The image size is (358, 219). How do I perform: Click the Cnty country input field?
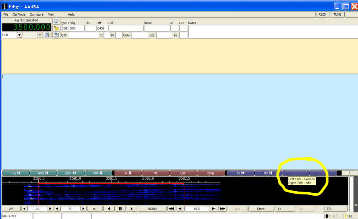tap(140, 35)
